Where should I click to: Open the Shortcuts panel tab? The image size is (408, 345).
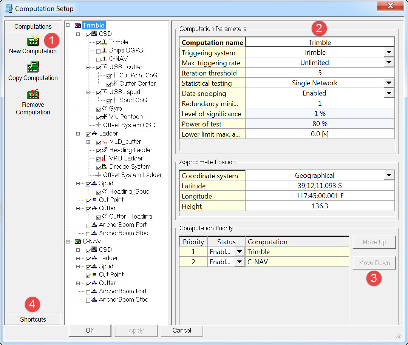click(x=33, y=319)
